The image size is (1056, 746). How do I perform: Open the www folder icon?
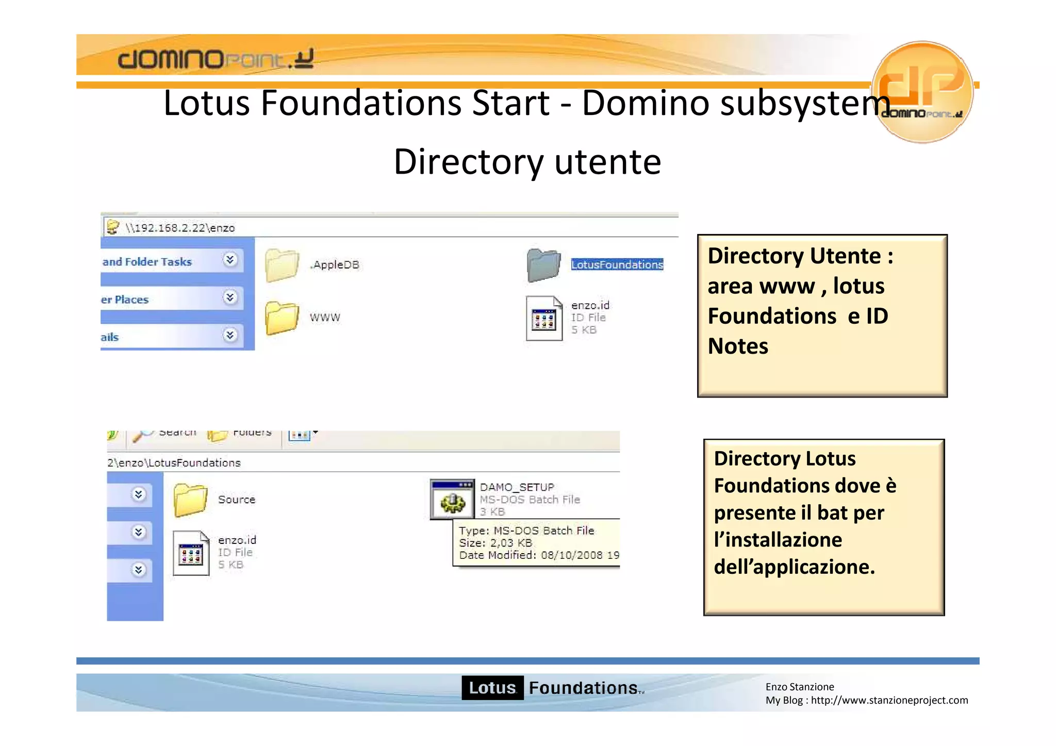click(282, 318)
